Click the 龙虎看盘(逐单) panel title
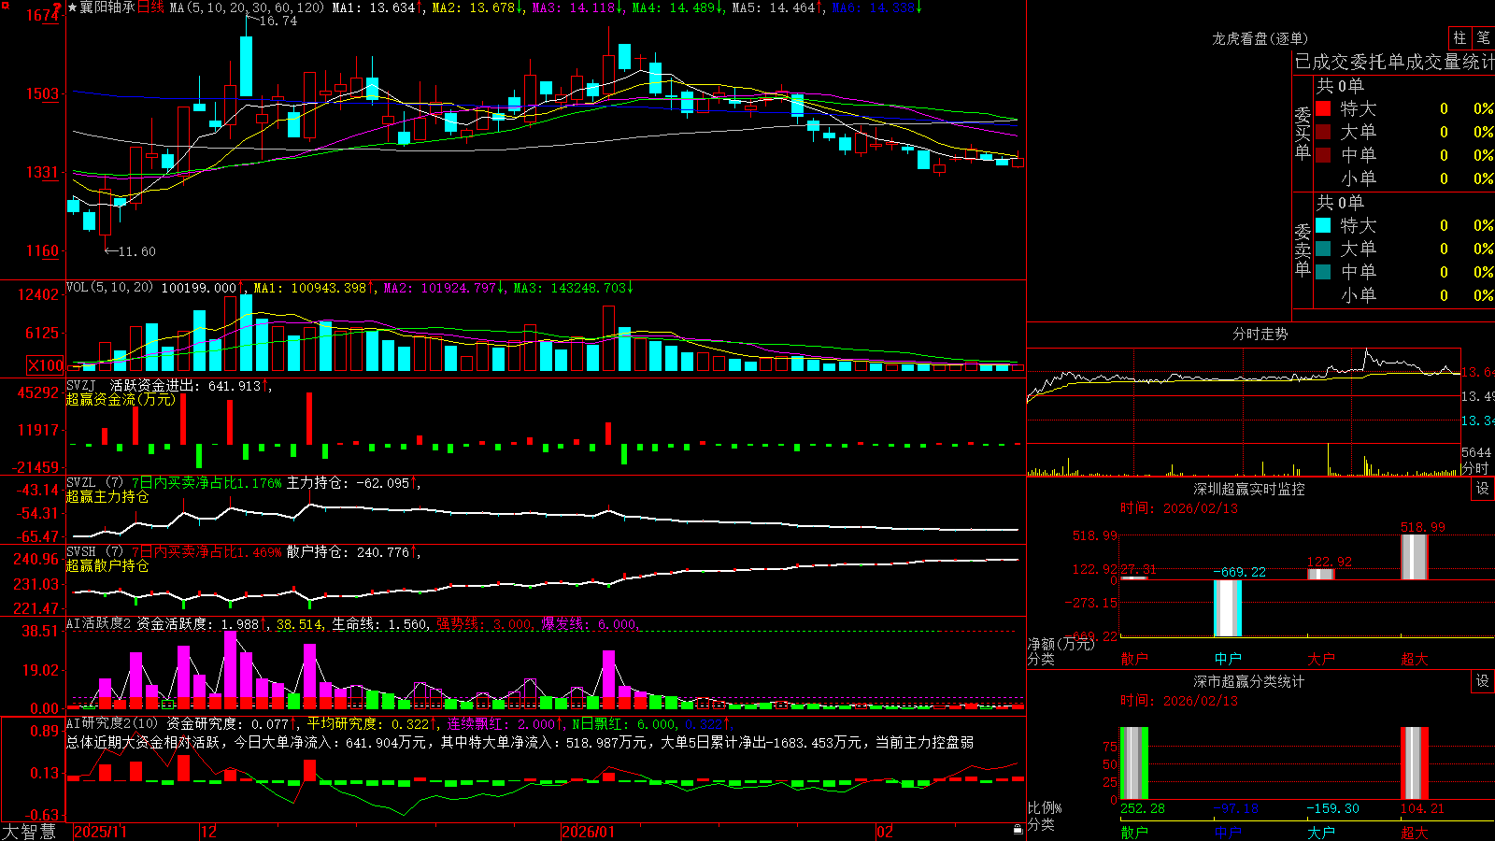The height and width of the screenshot is (841, 1495). [1260, 38]
